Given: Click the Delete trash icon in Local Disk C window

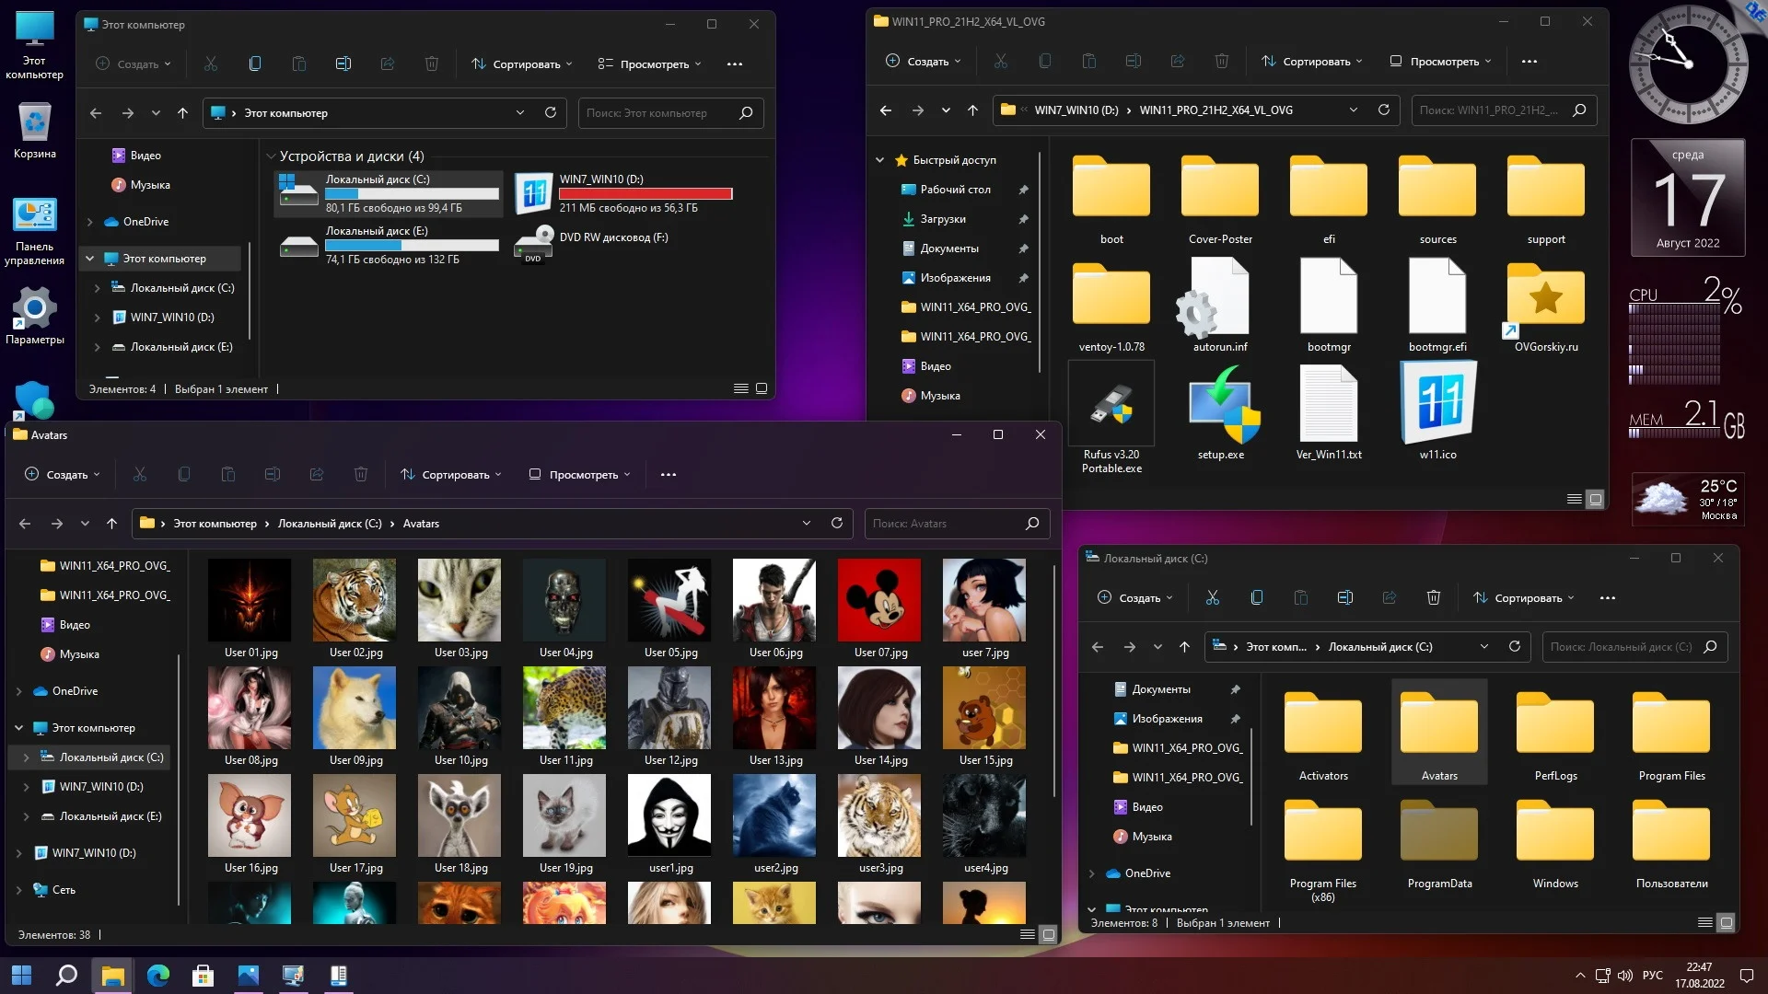Looking at the screenshot, I should [1434, 598].
